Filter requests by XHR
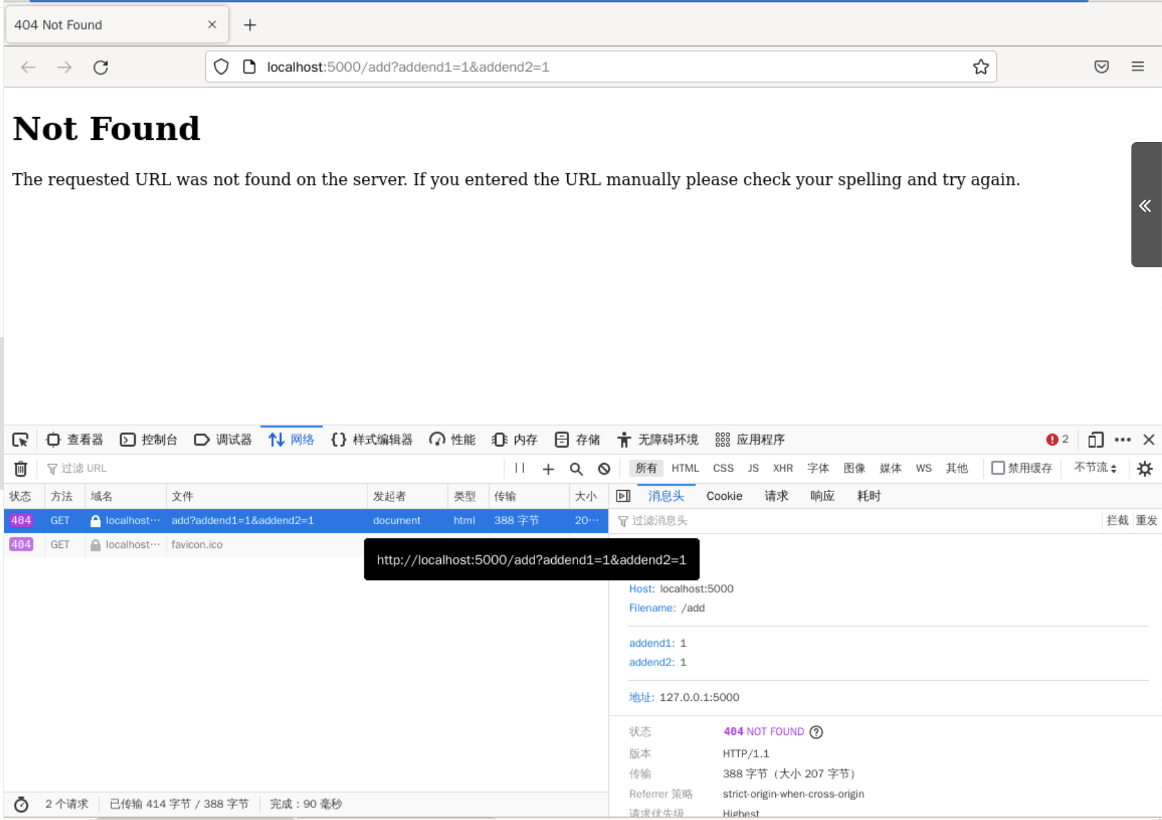Screen dimensions: 1162x820 783,468
